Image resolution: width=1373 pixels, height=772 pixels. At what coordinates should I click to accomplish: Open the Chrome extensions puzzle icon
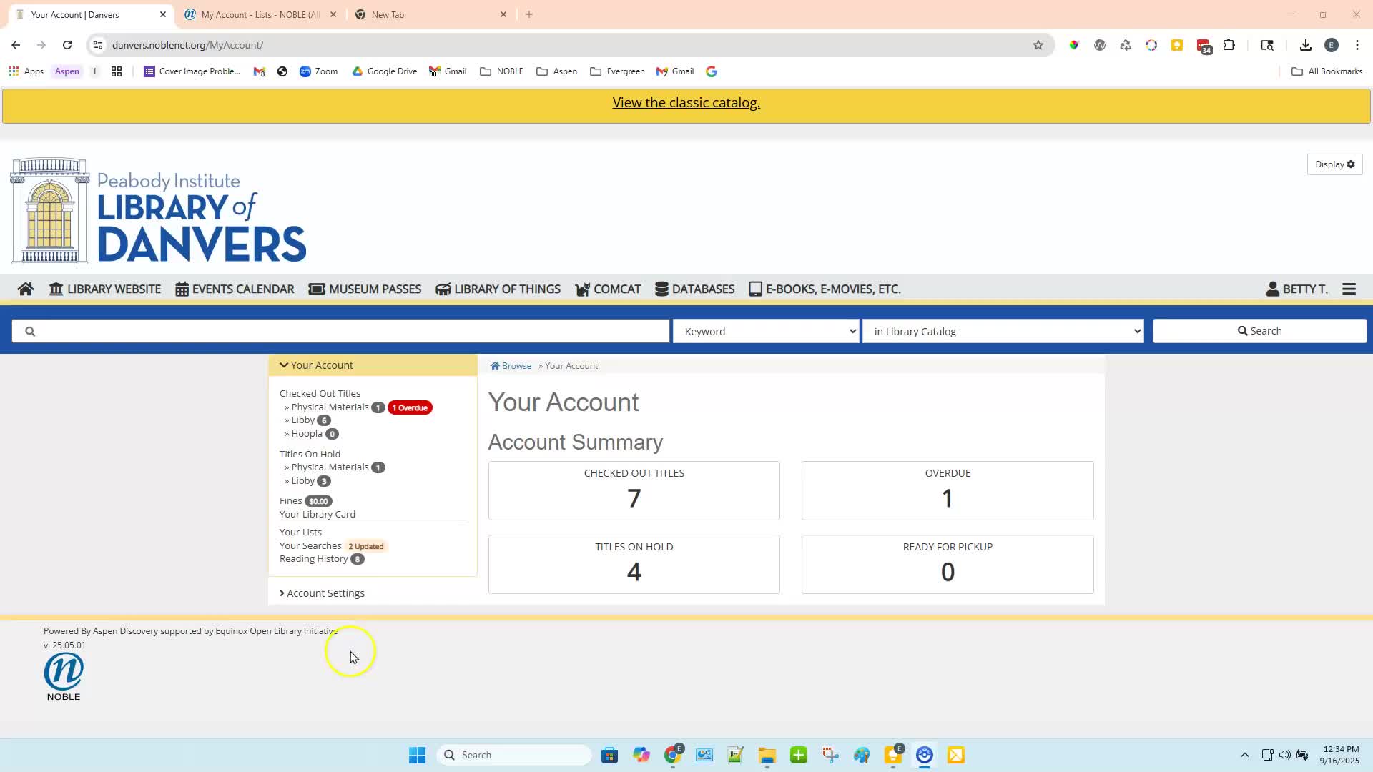point(1229,45)
